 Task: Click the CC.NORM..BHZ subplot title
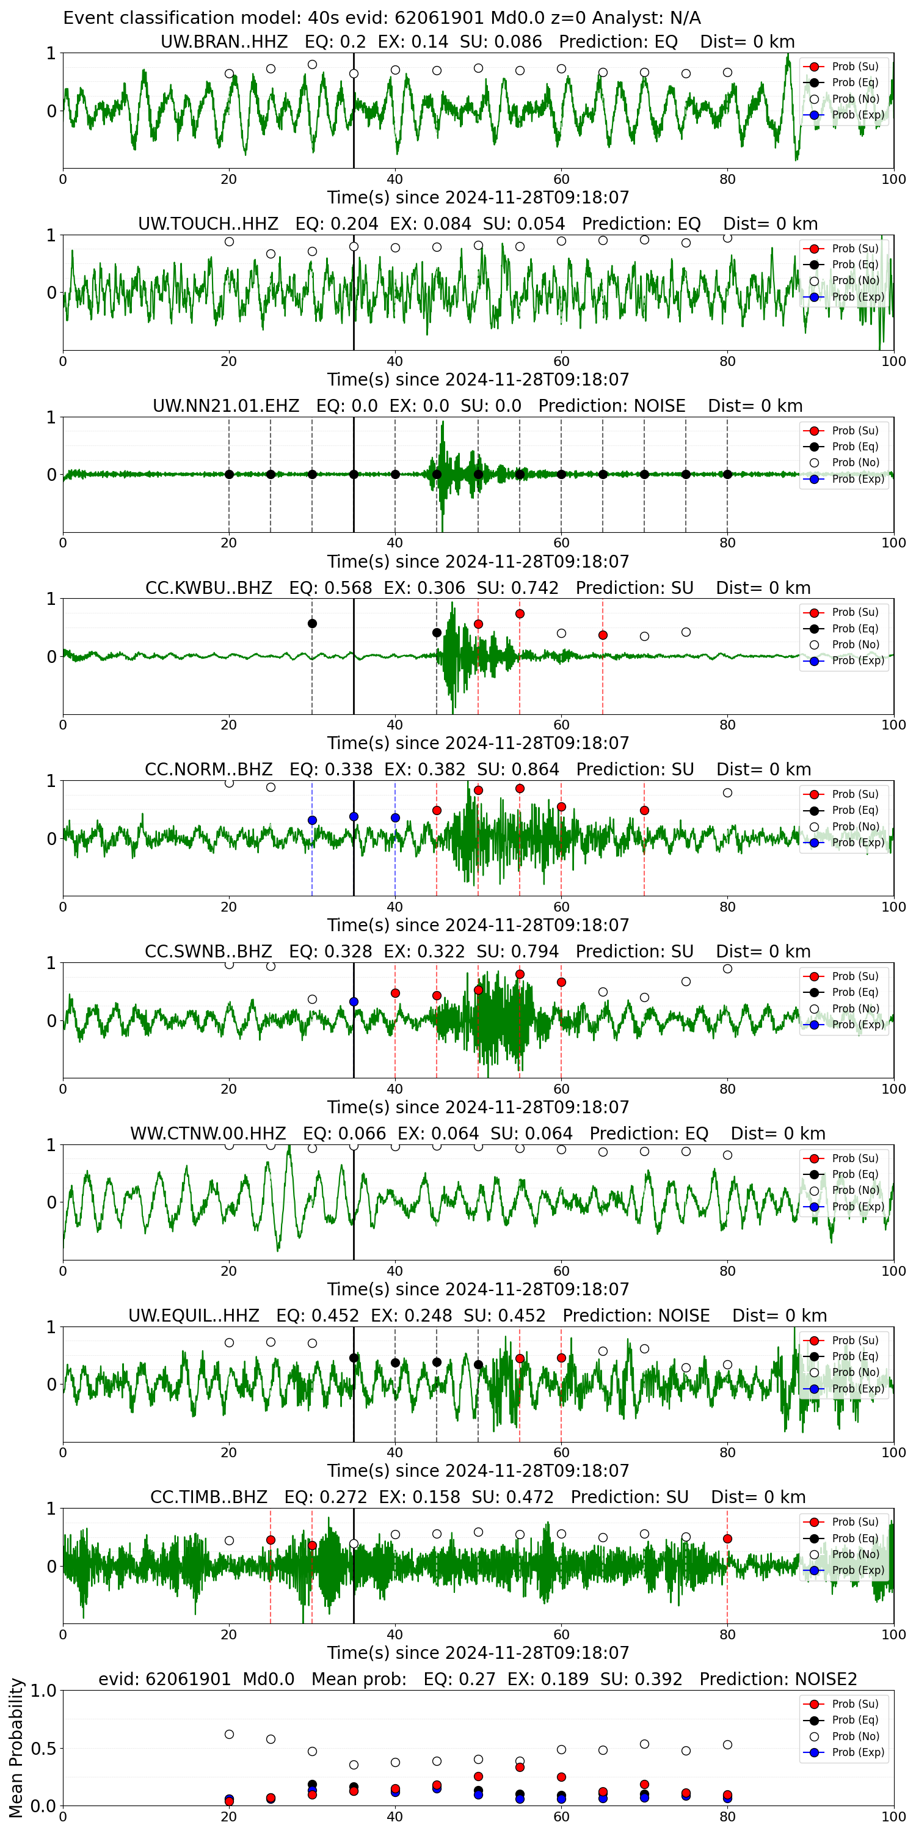478,770
